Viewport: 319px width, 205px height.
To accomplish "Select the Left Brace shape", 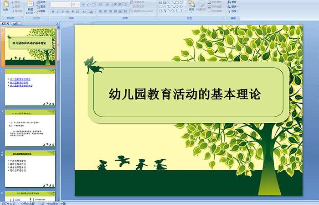I will click(x=177, y=11).
